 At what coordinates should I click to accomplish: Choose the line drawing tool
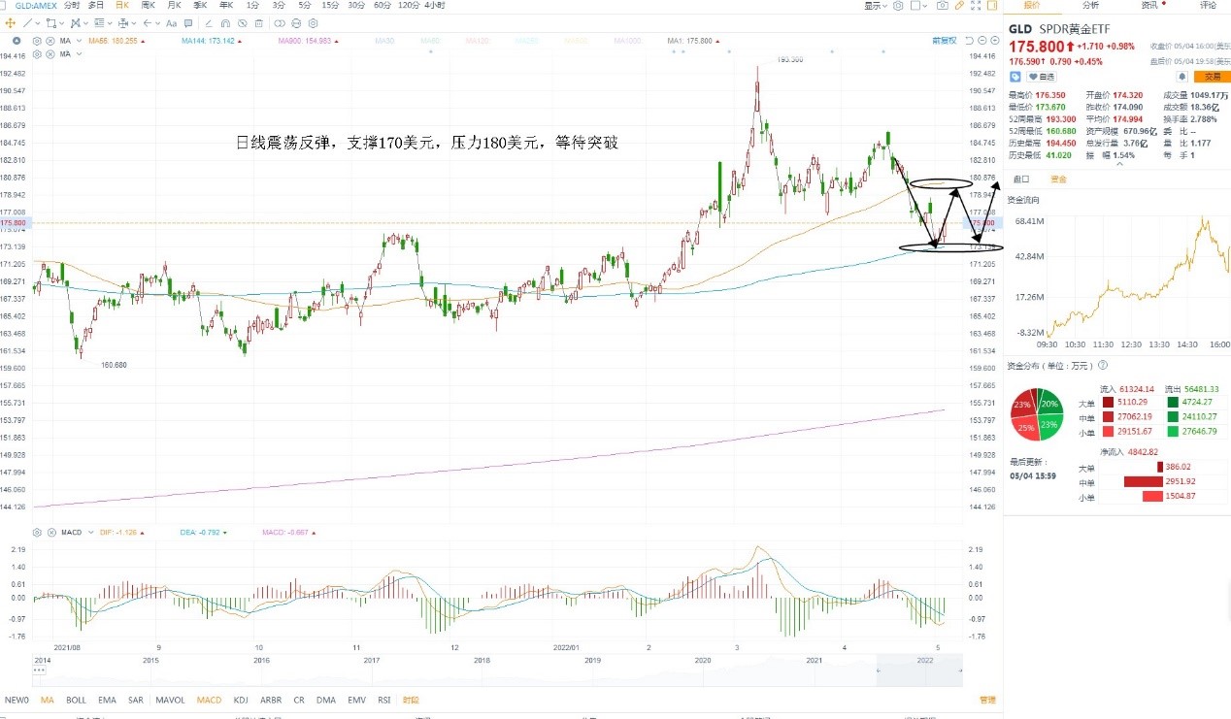tap(27, 23)
